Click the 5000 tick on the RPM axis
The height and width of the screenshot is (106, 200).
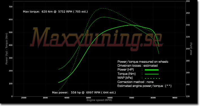click(88, 98)
